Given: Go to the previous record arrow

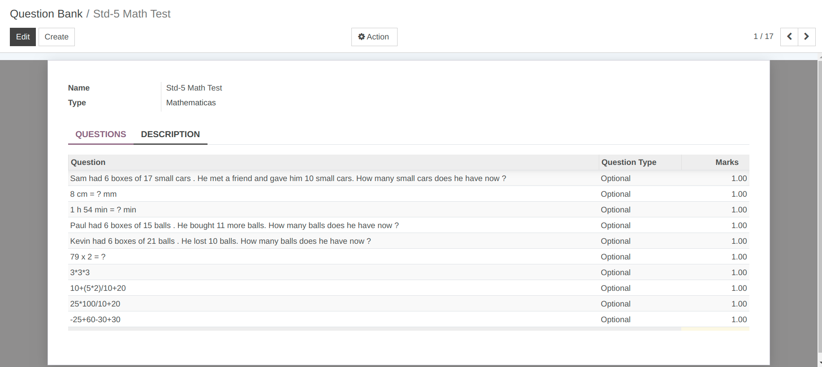Looking at the screenshot, I should point(789,37).
